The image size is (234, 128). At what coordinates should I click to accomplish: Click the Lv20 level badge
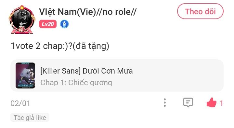(x=48, y=24)
